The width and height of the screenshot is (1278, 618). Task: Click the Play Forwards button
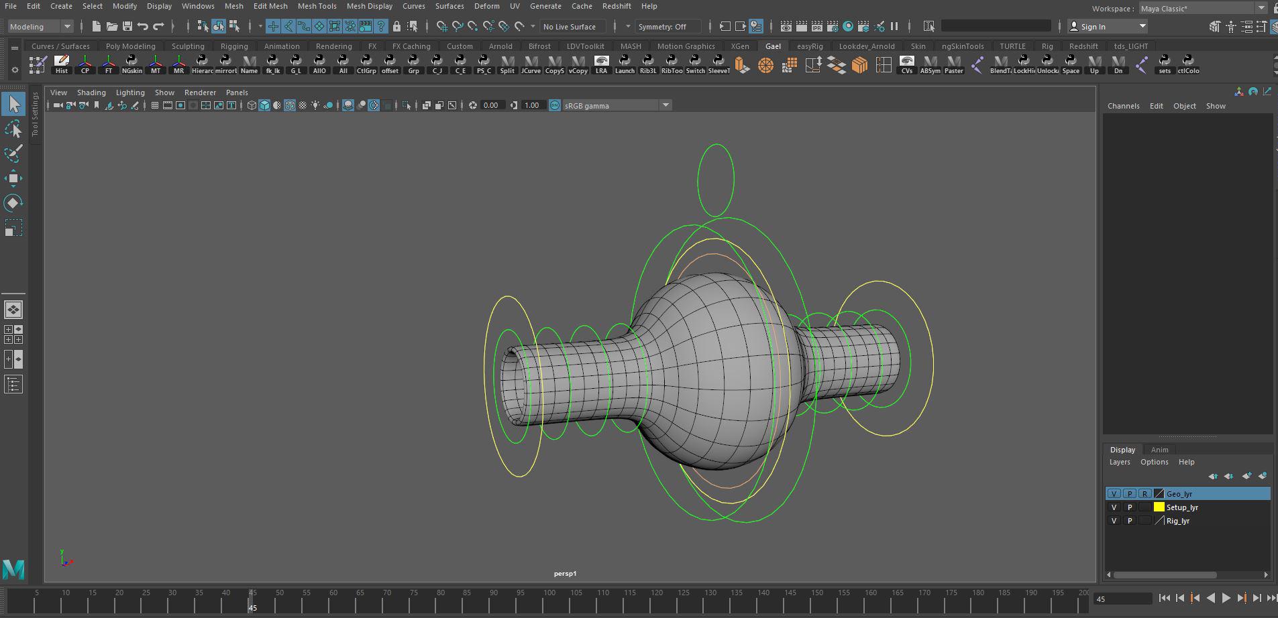[x=1226, y=598]
